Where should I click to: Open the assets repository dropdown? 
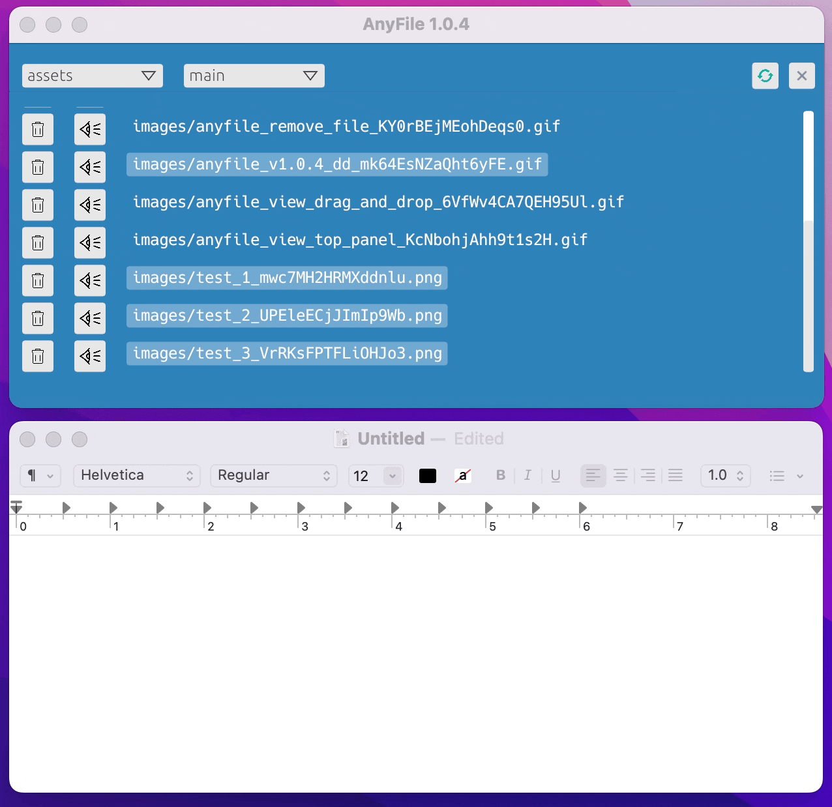click(93, 76)
